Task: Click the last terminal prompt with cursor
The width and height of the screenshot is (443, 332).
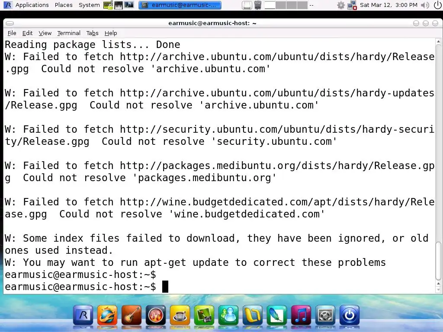Action: (x=87, y=287)
